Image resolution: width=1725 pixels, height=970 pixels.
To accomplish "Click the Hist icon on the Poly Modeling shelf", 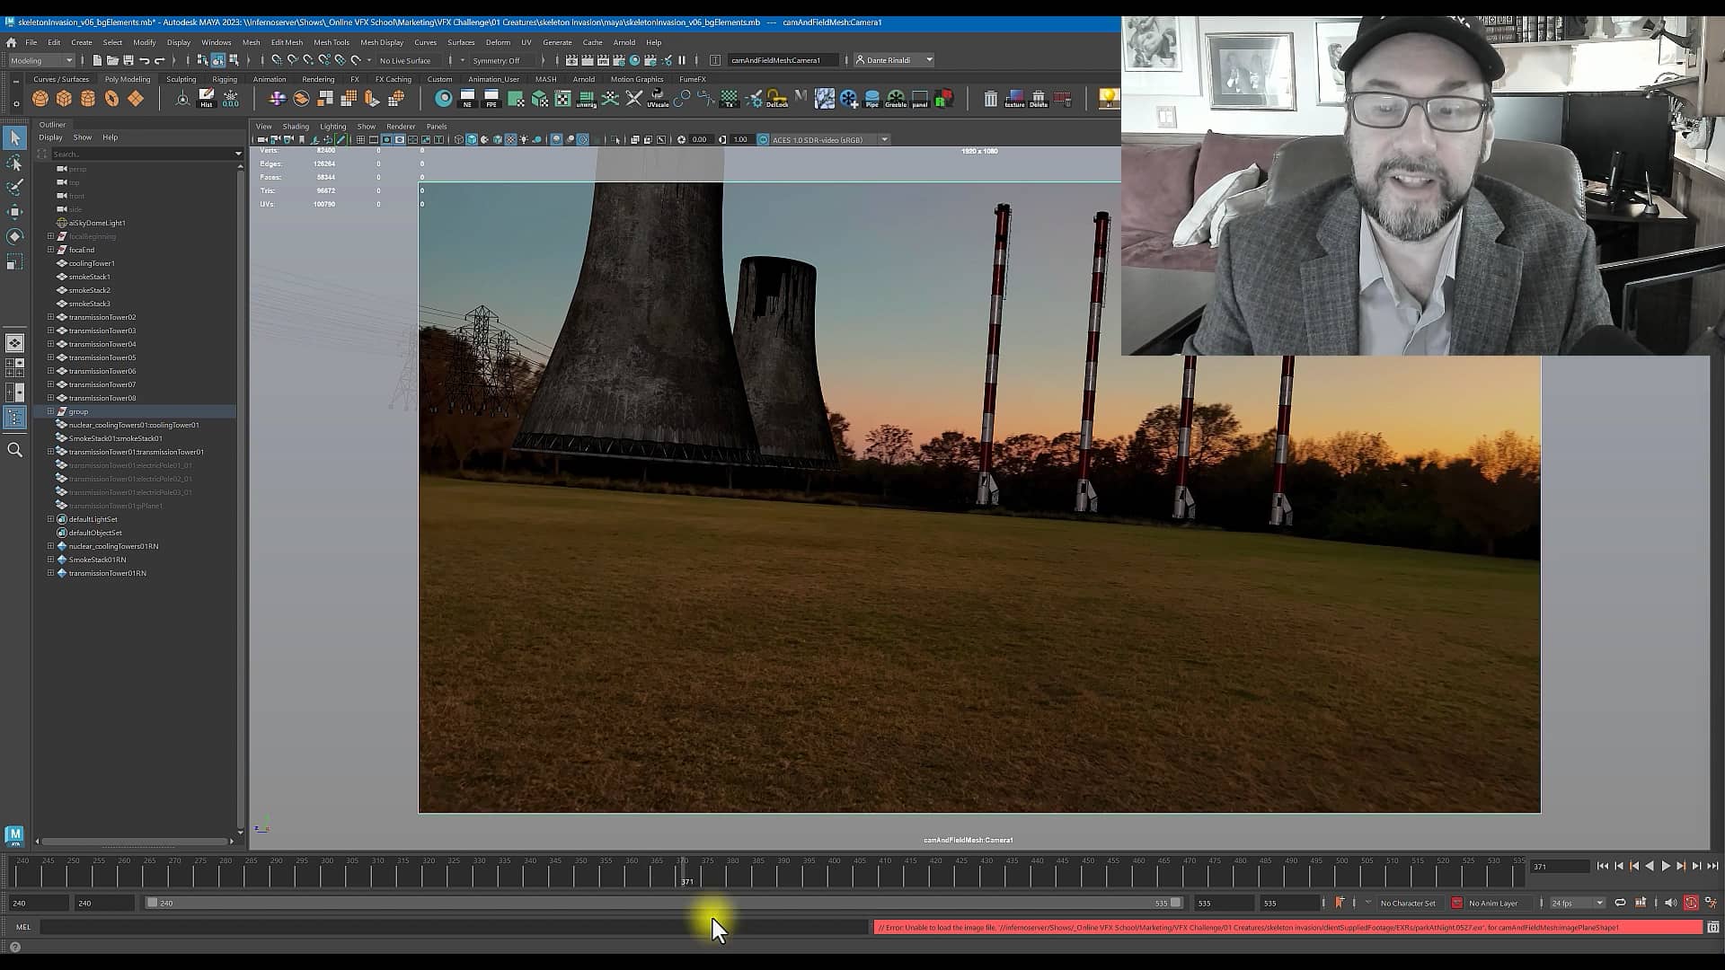I will 207,99.
